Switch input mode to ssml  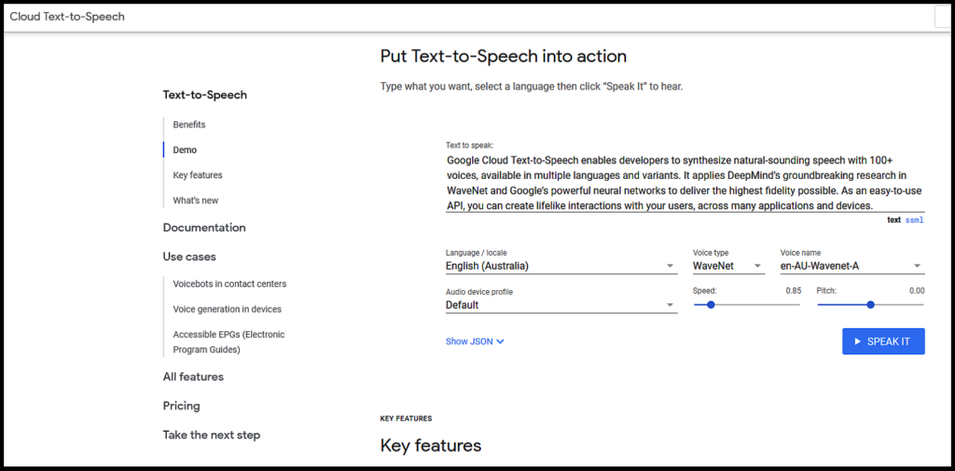click(x=914, y=220)
